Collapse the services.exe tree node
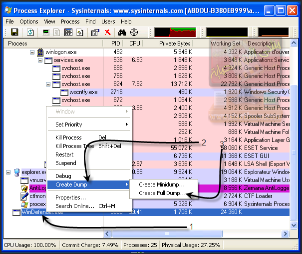 [40, 60]
